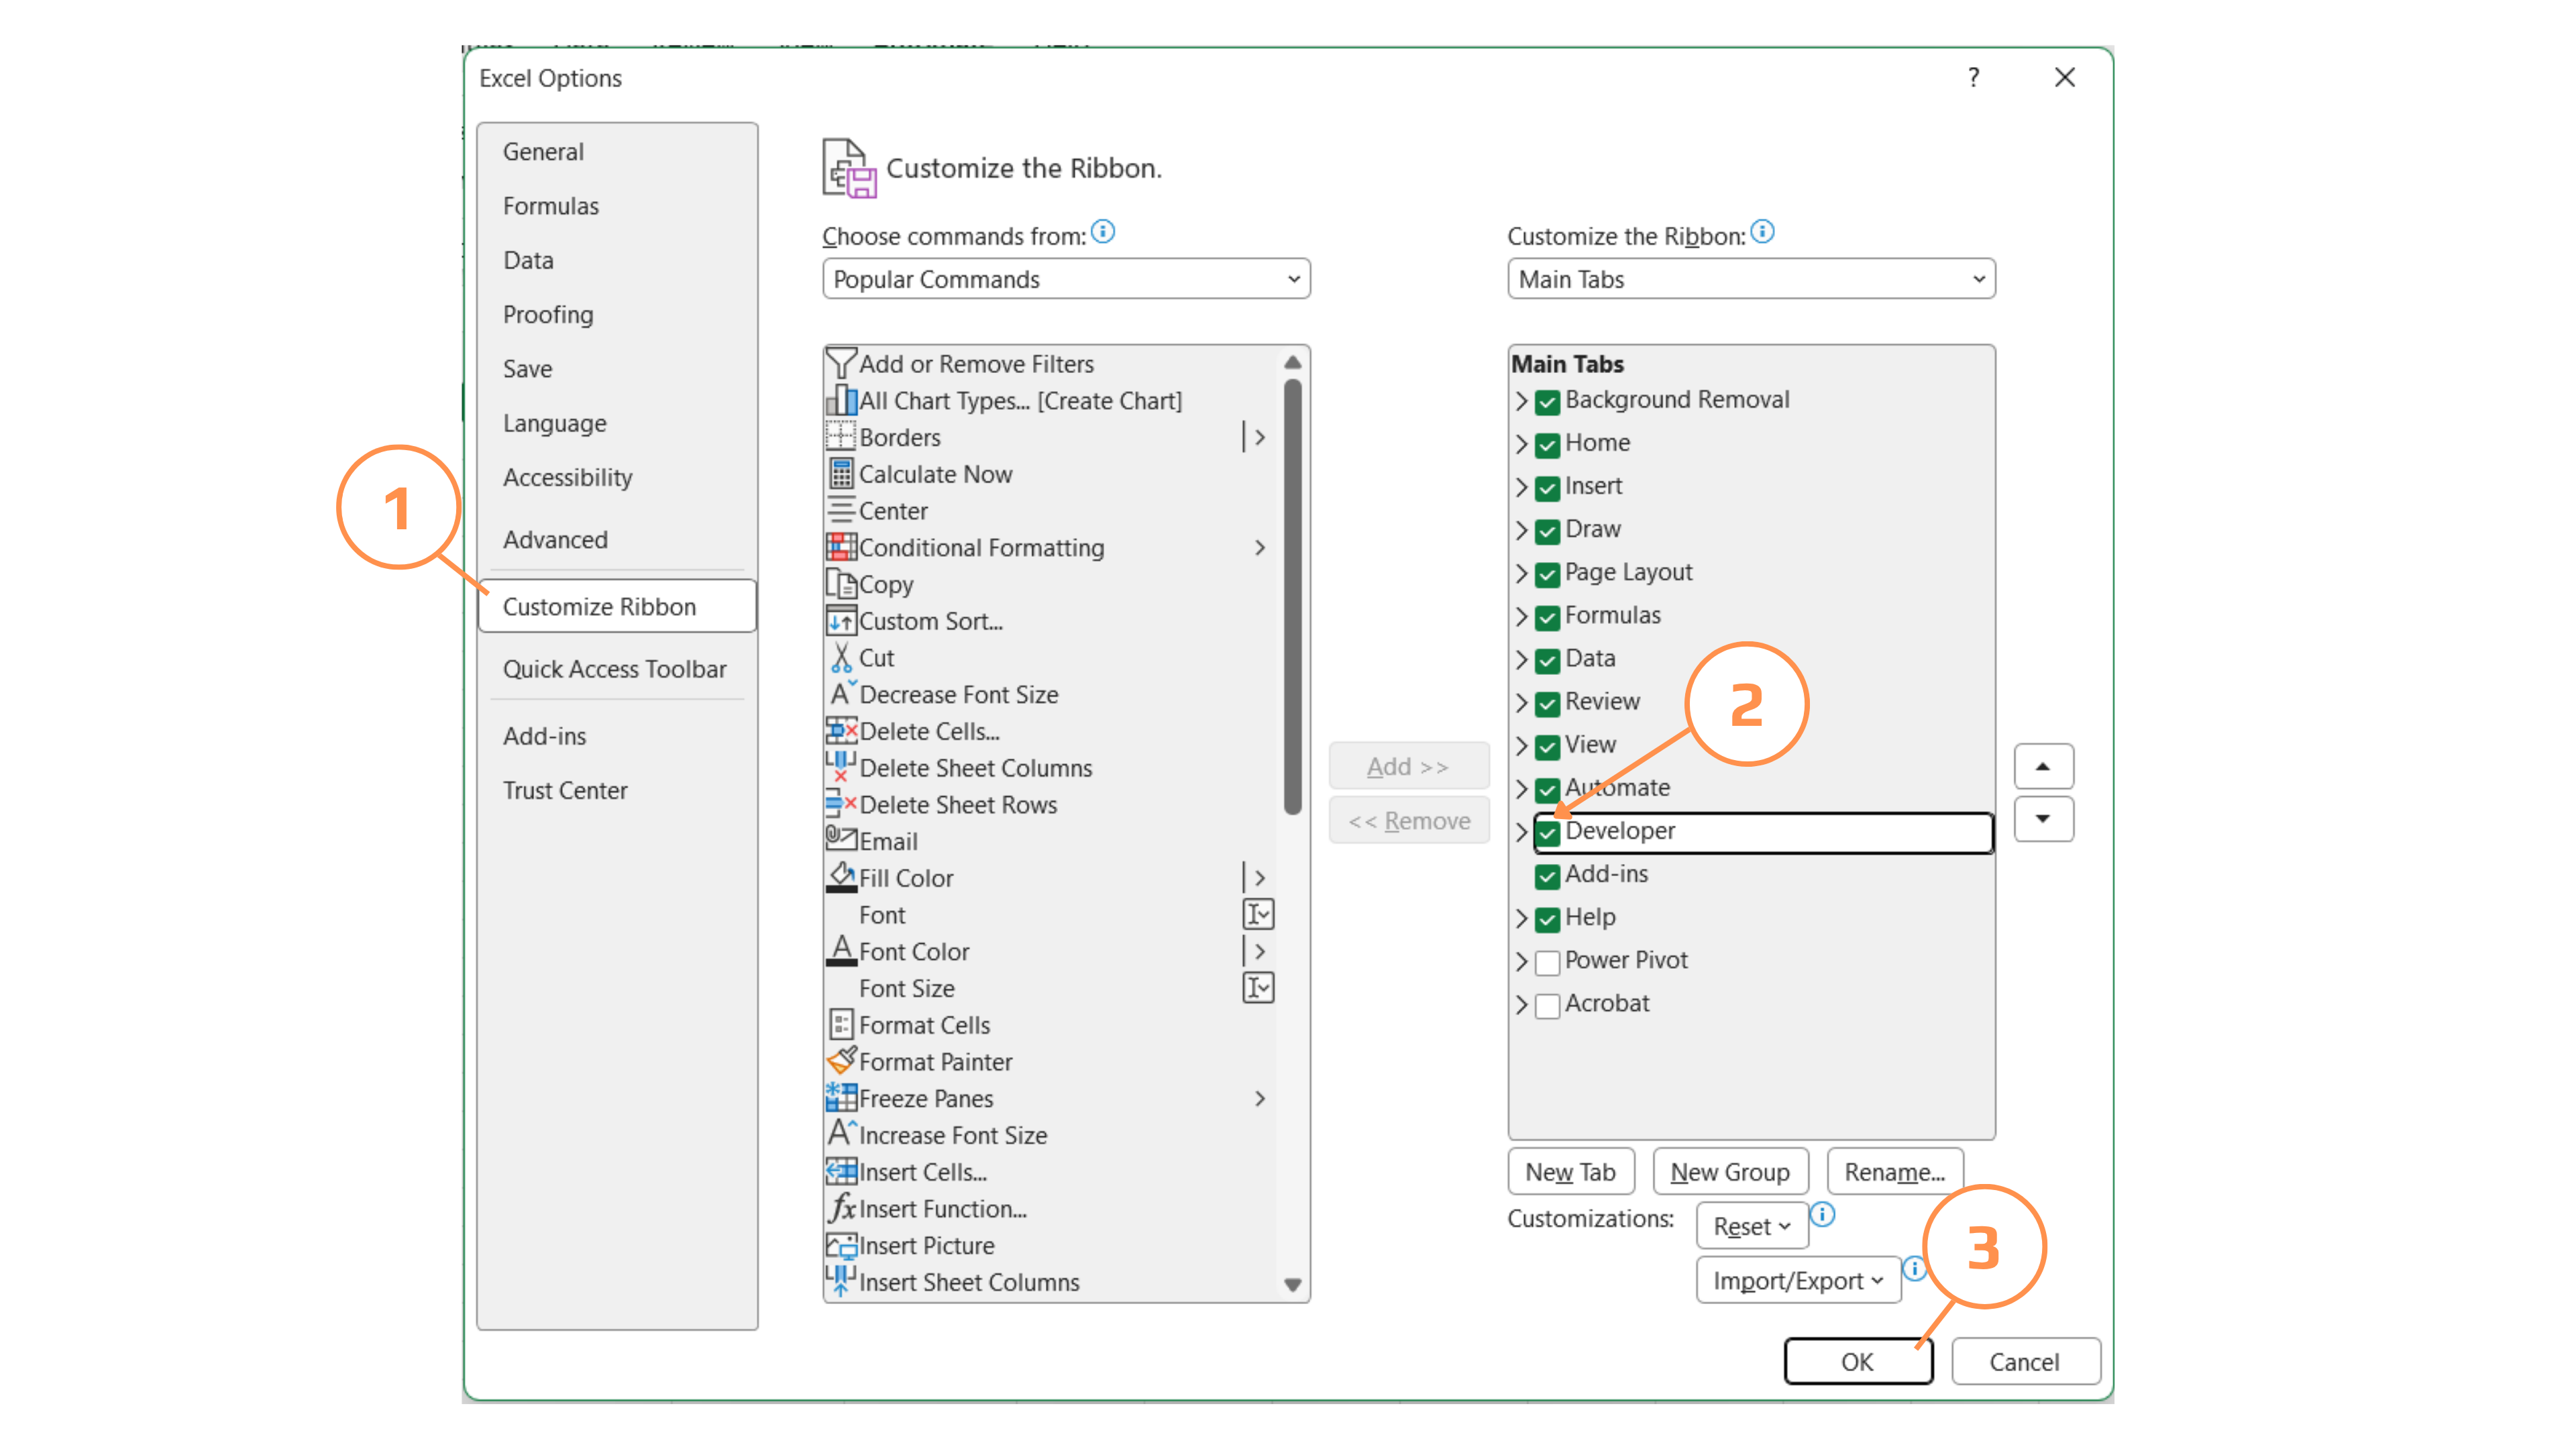
Task: Open the Reset customizations dropdown
Action: click(x=1752, y=1226)
